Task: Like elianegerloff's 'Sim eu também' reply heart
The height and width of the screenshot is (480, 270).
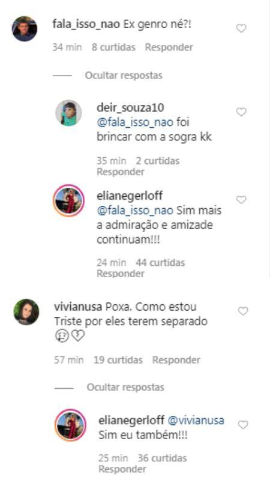Action: tap(243, 425)
